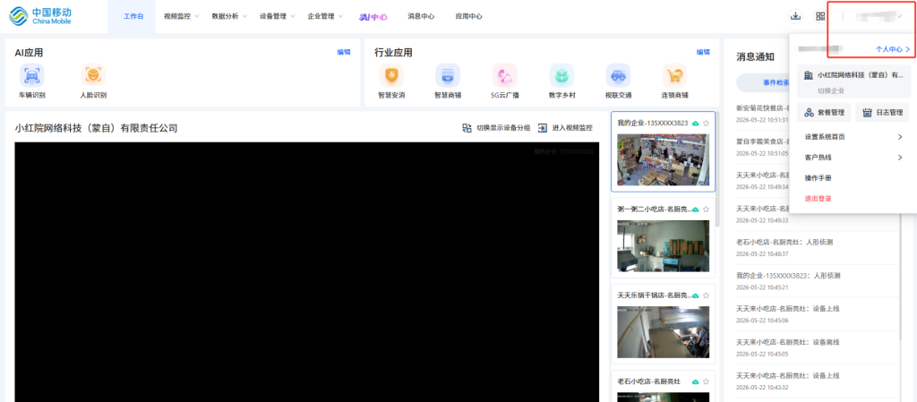Select the 我的企业-135XXXX3823 camera thumbnail

click(663, 159)
